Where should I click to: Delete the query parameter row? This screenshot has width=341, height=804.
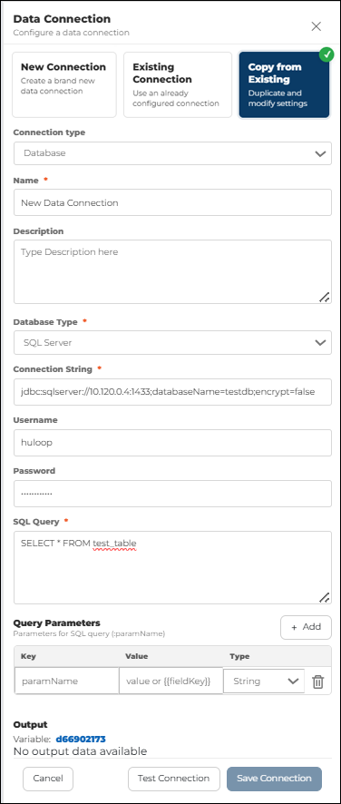(x=318, y=681)
